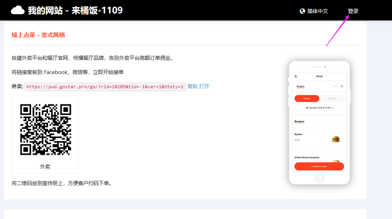Screen dimensions: 392x219
Task: Click the 外卖 QR code image
Action: (45, 130)
